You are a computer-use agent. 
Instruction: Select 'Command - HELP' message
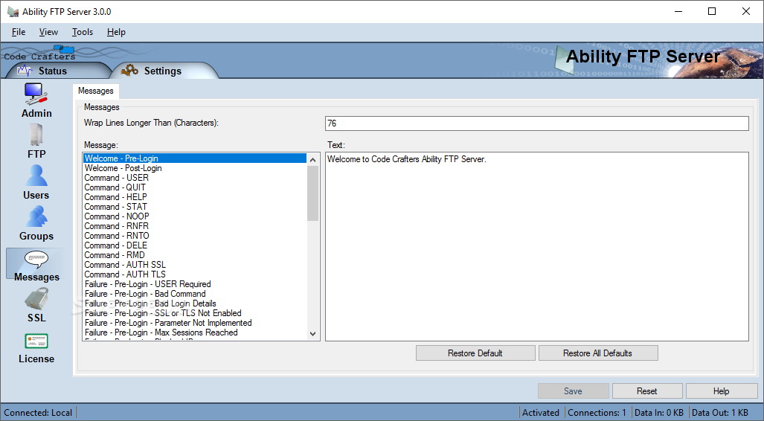pyautogui.click(x=195, y=197)
